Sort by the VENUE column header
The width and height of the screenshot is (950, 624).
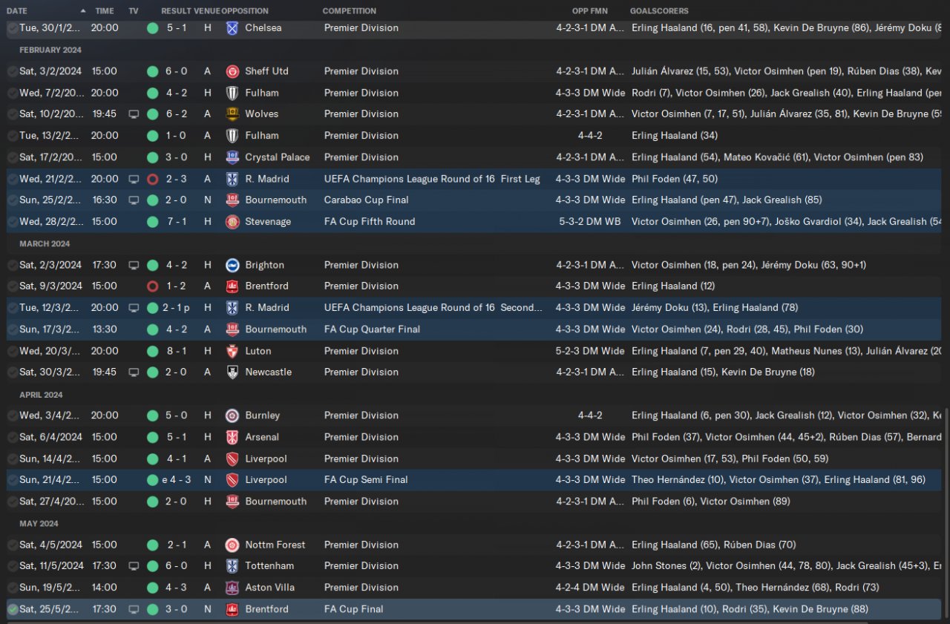pos(206,11)
